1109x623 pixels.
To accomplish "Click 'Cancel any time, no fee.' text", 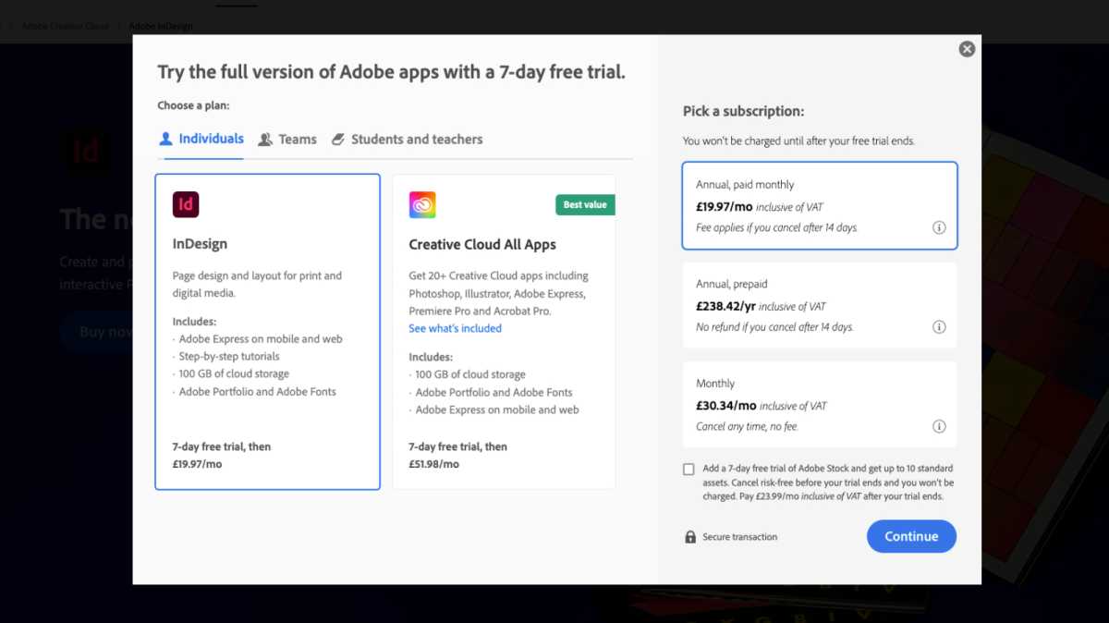I will [747, 427].
